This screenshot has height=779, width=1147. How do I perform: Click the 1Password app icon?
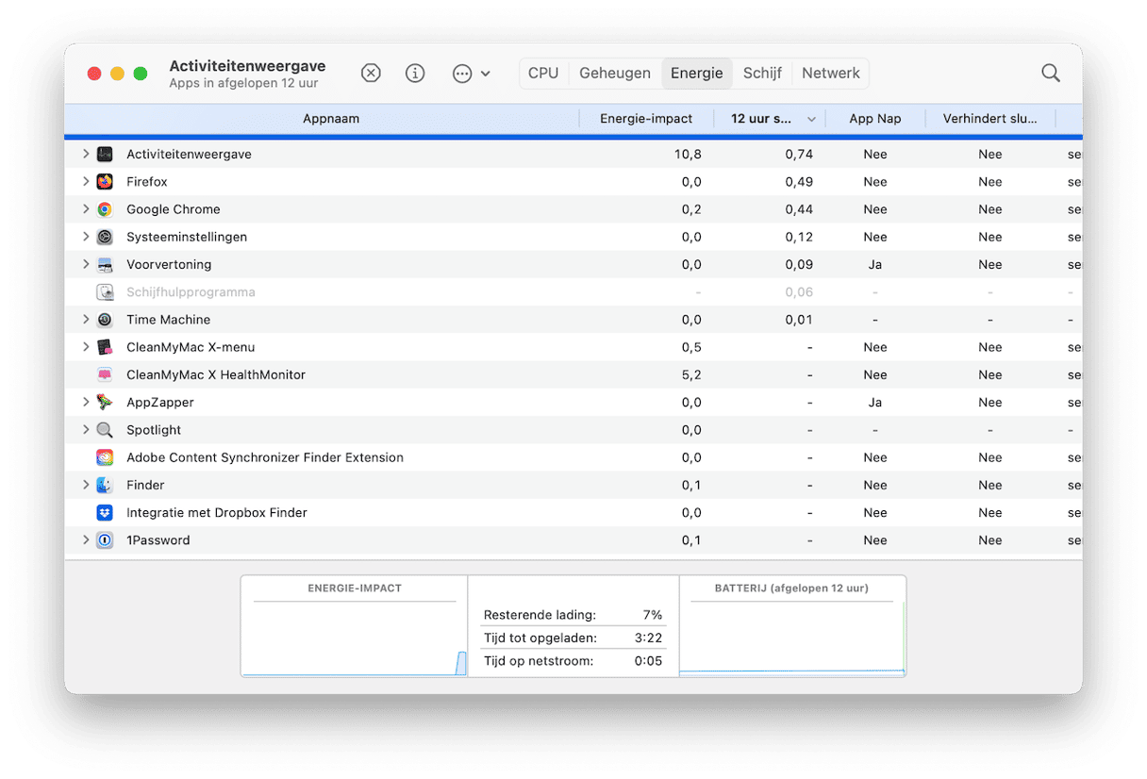pos(105,540)
